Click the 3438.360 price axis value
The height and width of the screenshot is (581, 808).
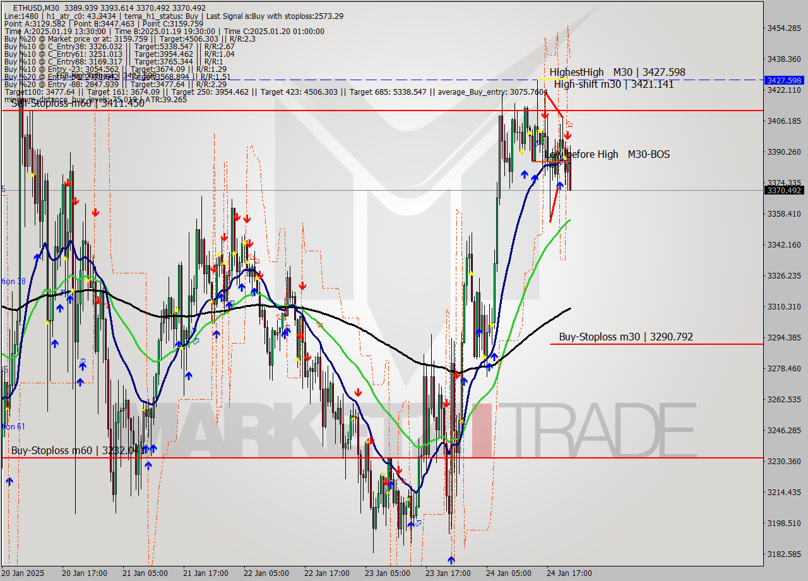pyautogui.click(x=783, y=59)
